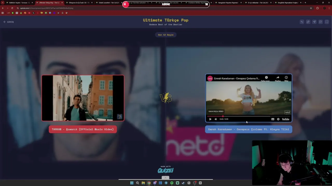Screen dimensions: 332x186
Task: Switch to Sokak Lezzetleri - Tier List tab
Action: click(108, 3)
